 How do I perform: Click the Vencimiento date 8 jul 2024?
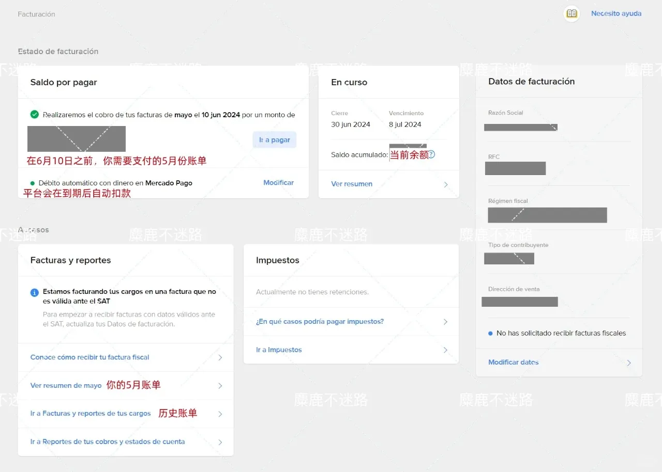pyautogui.click(x=405, y=124)
